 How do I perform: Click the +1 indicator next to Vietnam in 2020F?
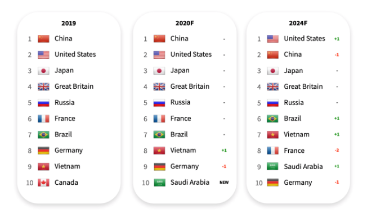pos(224,151)
